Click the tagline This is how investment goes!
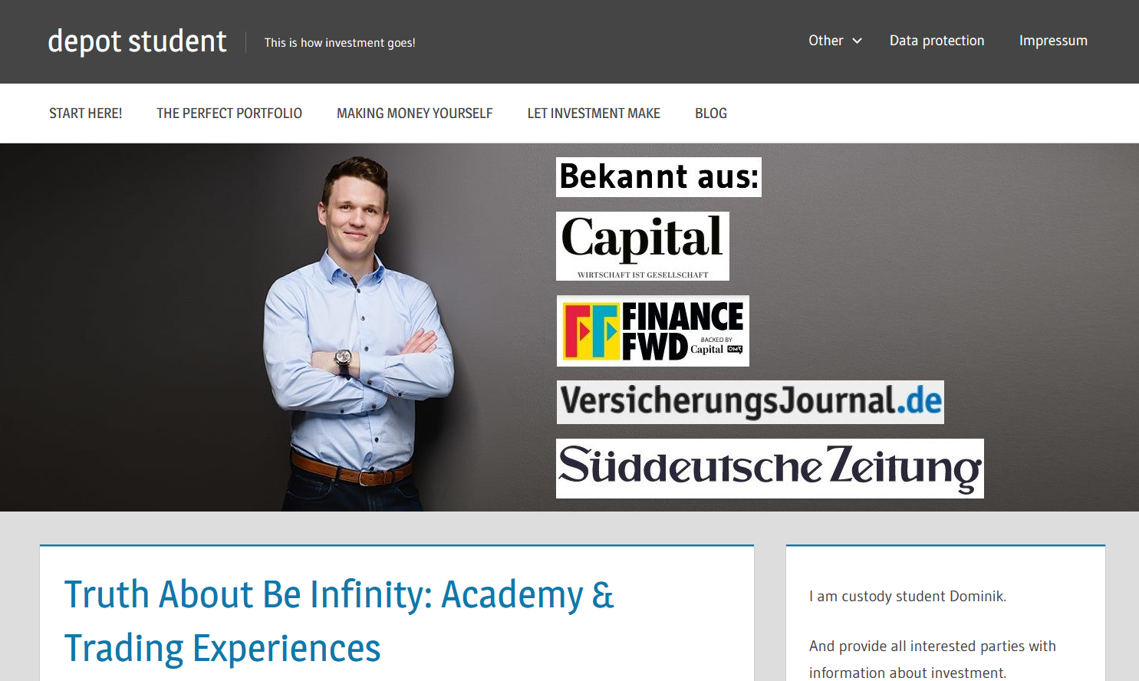The width and height of the screenshot is (1139, 681). click(340, 43)
